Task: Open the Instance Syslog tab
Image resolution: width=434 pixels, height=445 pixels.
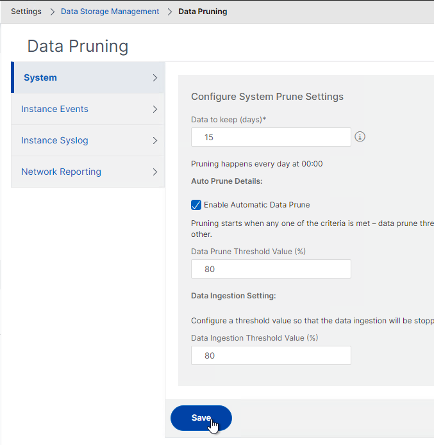Action: tap(88, 140)
